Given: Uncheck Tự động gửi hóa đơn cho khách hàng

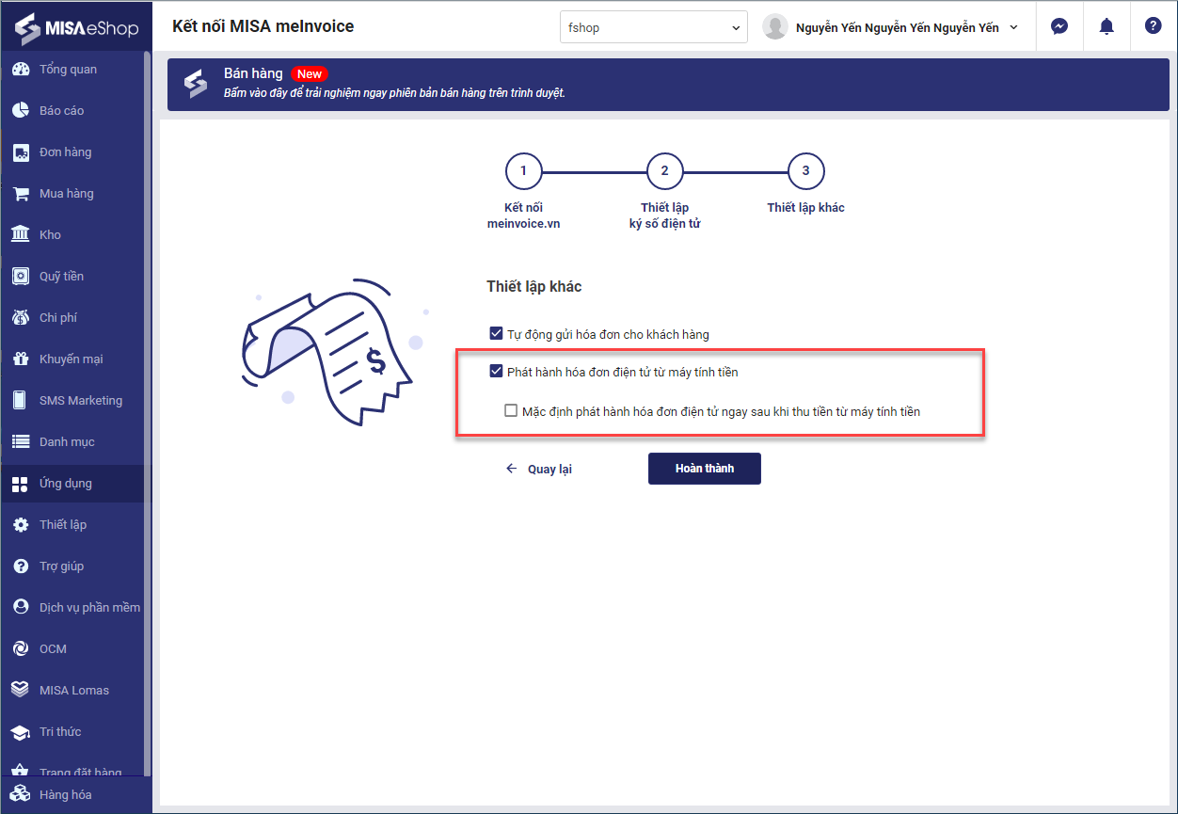Looking at the screenshot, I should click(x=496, y=333).
